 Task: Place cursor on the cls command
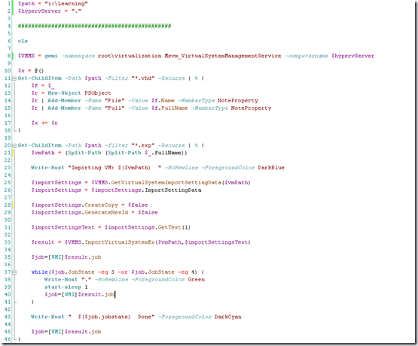pos(23,41)
